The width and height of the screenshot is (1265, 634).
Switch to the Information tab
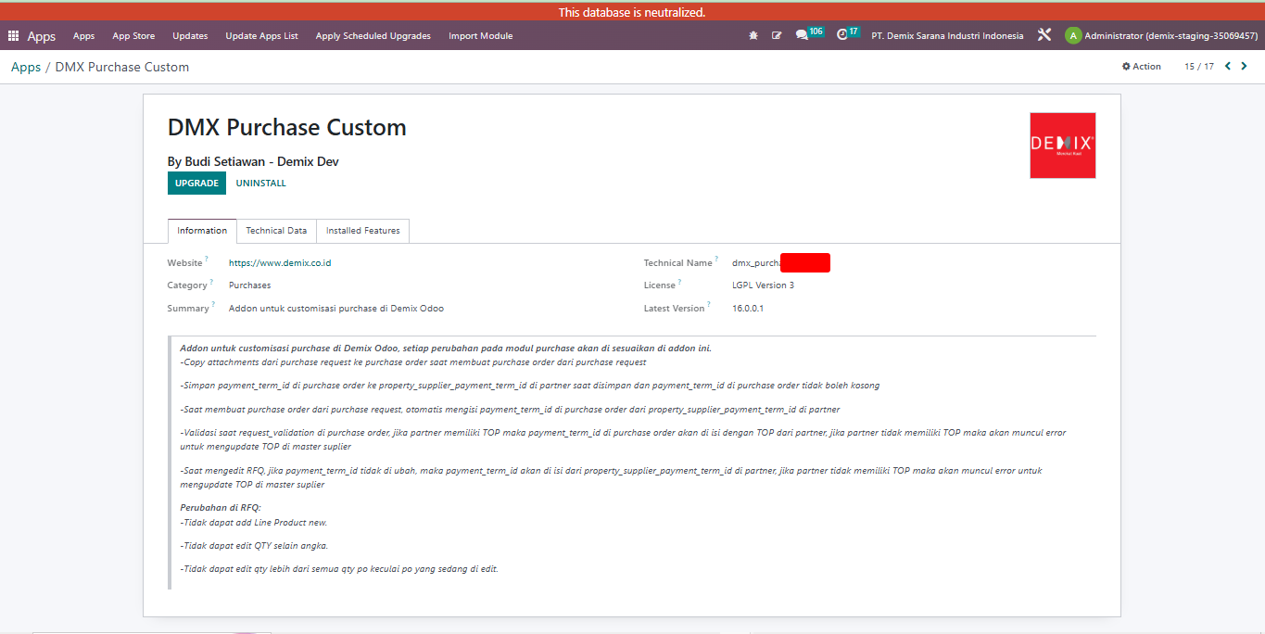202,231
